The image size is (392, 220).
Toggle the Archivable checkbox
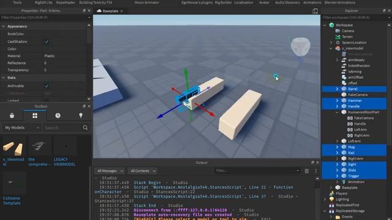(x=47, y=86)
